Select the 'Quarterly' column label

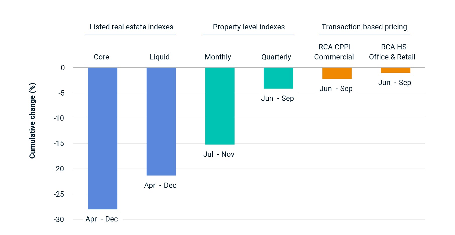276,57
